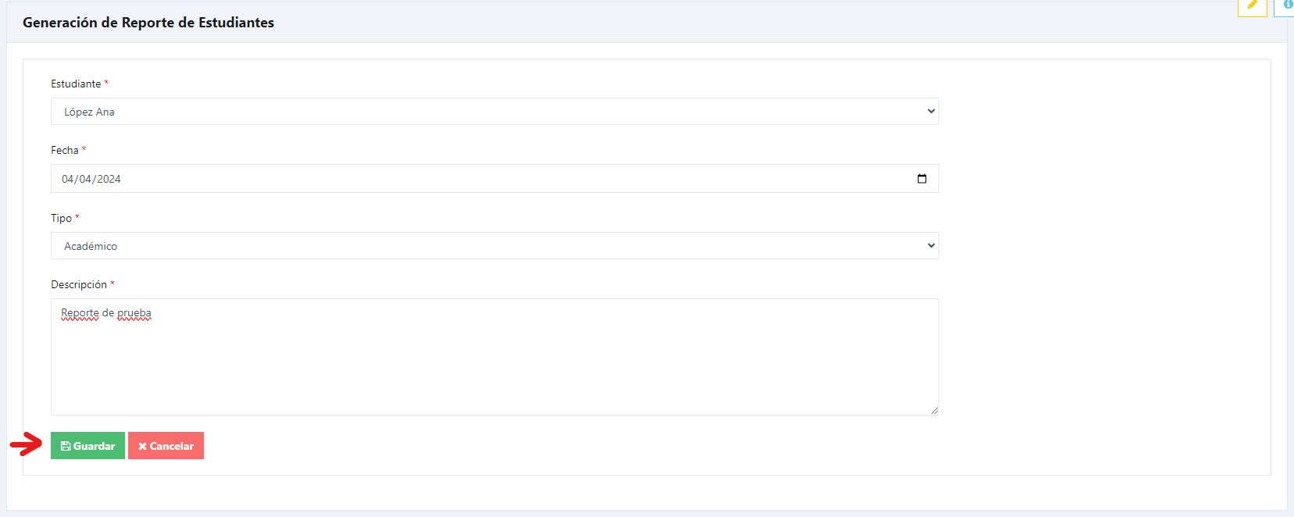Click the Fecha field label
This screenshot has width=1294, height=517.
coord(65,150)
